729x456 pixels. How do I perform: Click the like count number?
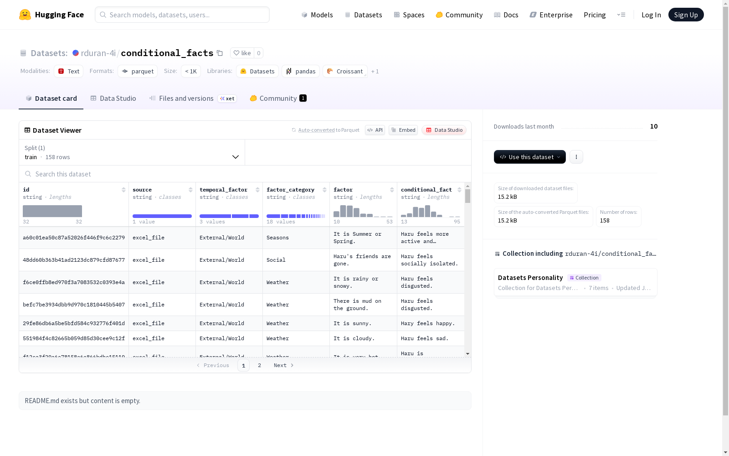[258, 53]
